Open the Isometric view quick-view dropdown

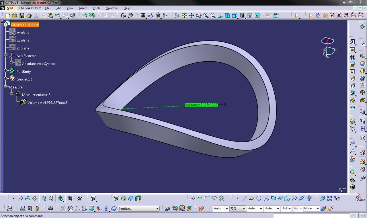(235, 15)
